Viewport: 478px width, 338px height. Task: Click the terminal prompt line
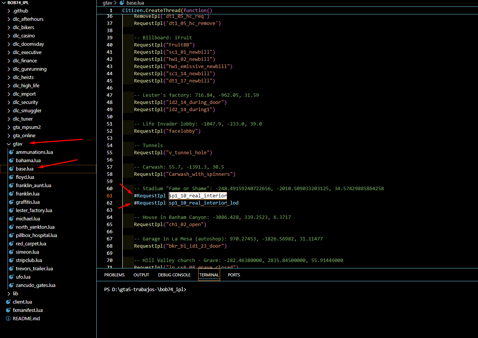(x=145, y=290)
